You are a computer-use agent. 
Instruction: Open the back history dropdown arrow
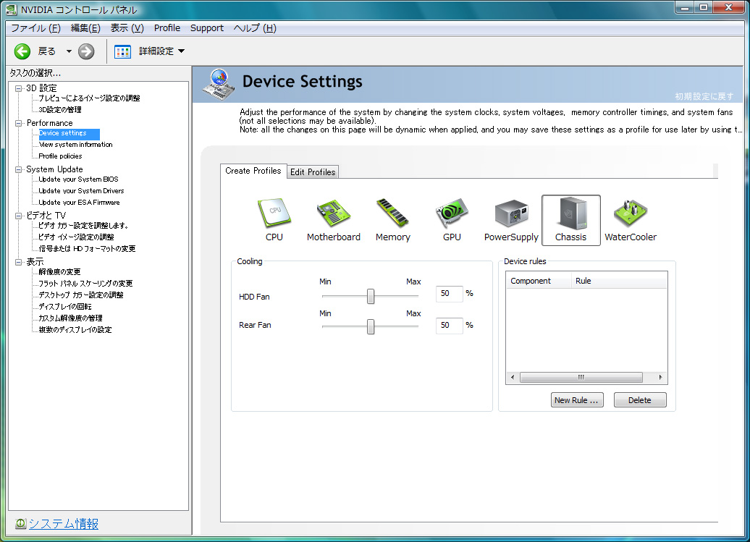click(69, 51)
